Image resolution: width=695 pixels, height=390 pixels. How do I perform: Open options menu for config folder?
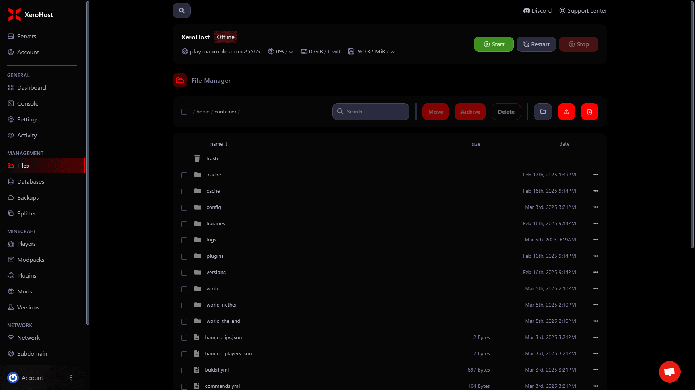point(596,207)
